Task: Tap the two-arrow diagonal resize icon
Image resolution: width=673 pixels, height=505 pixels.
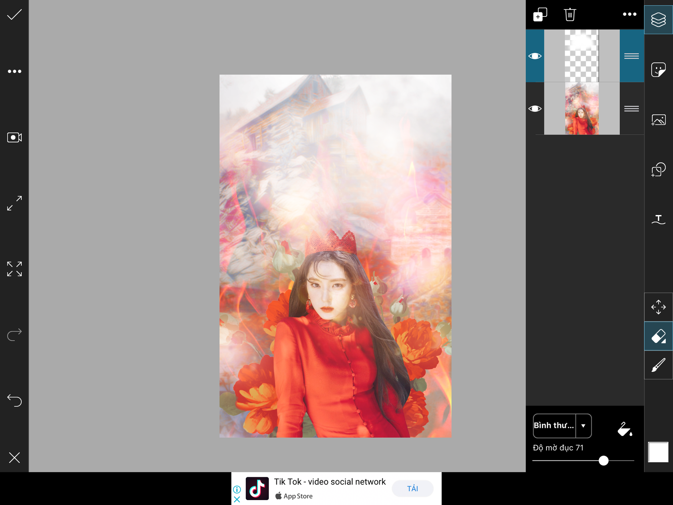Action: click(14, 203)
